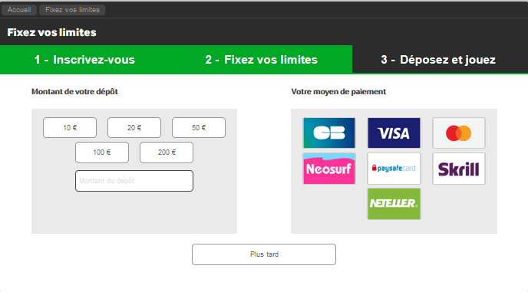Open the Accueil breadcrumb link

tap(19, 10)
